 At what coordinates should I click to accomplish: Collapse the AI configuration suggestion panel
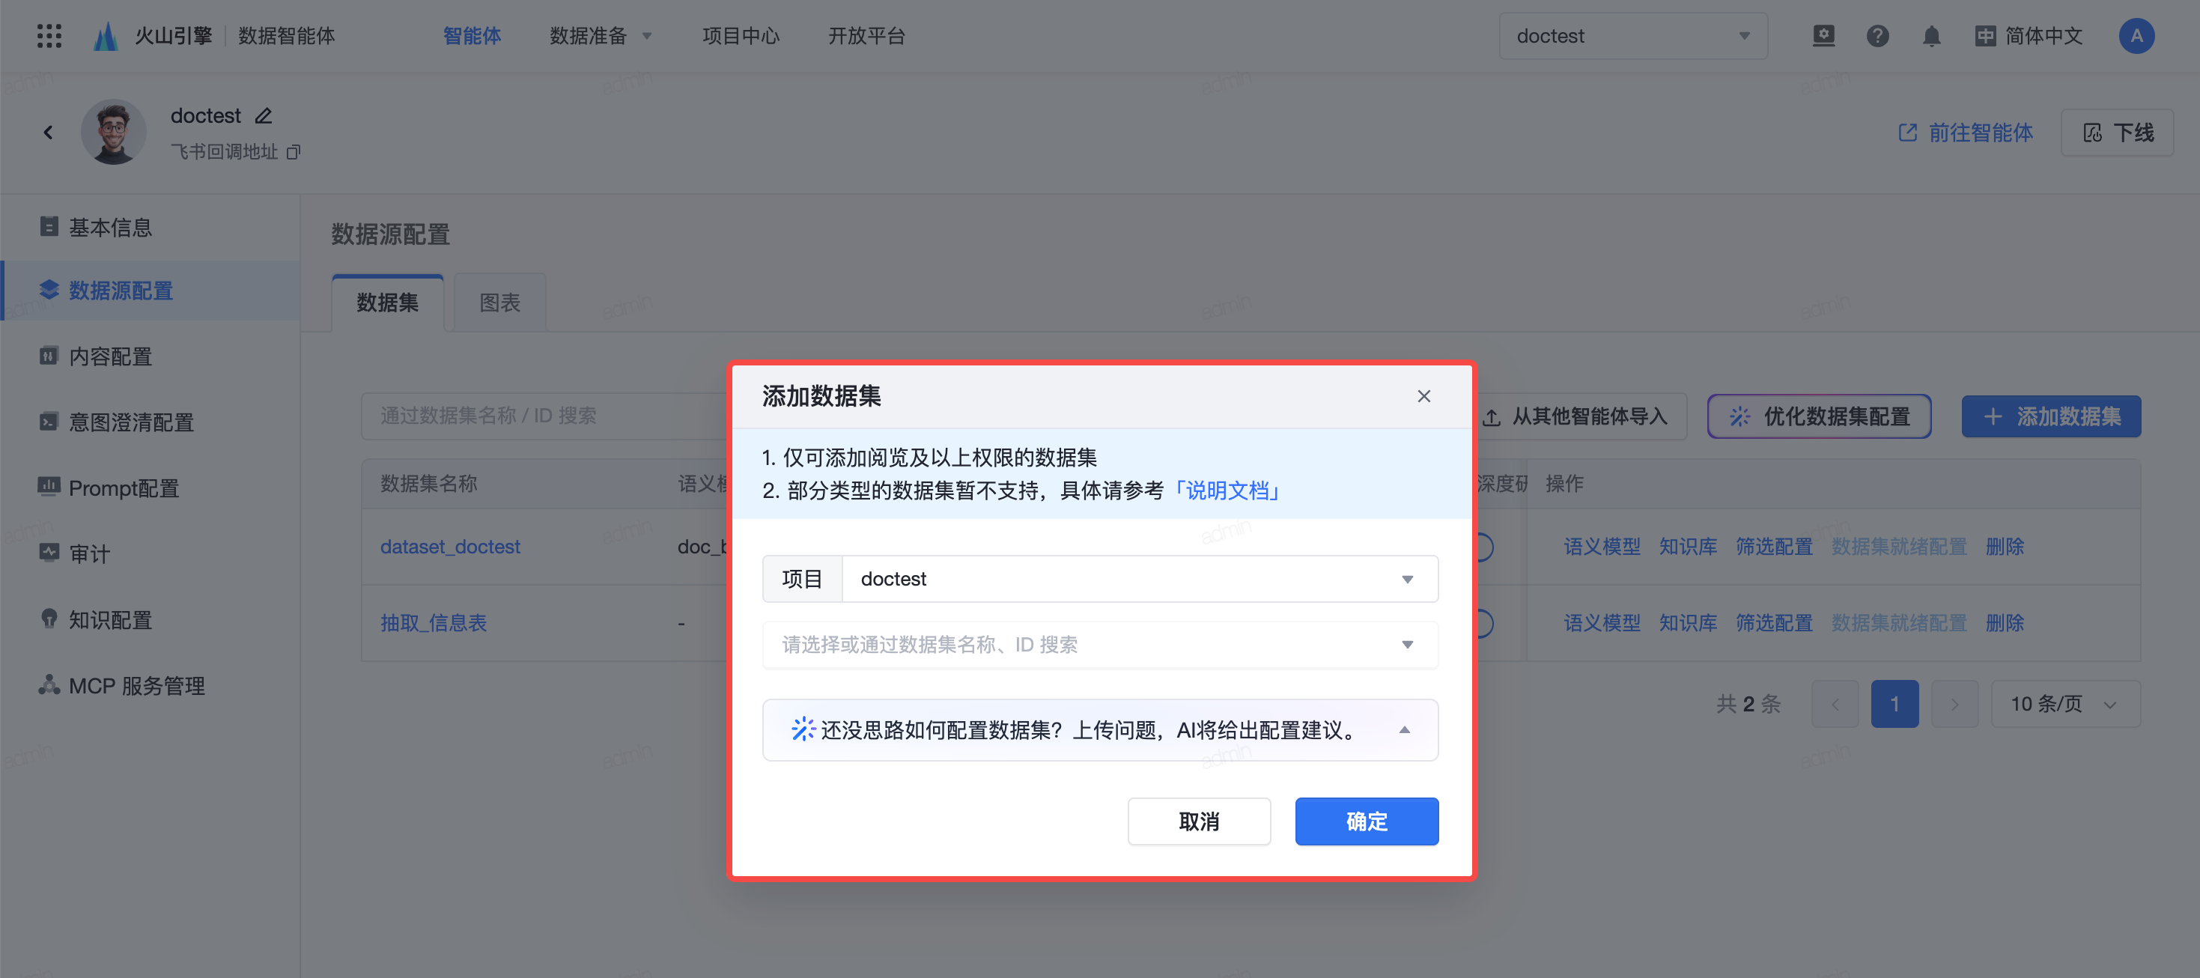pyautogui.click(x=1404, y=730)
